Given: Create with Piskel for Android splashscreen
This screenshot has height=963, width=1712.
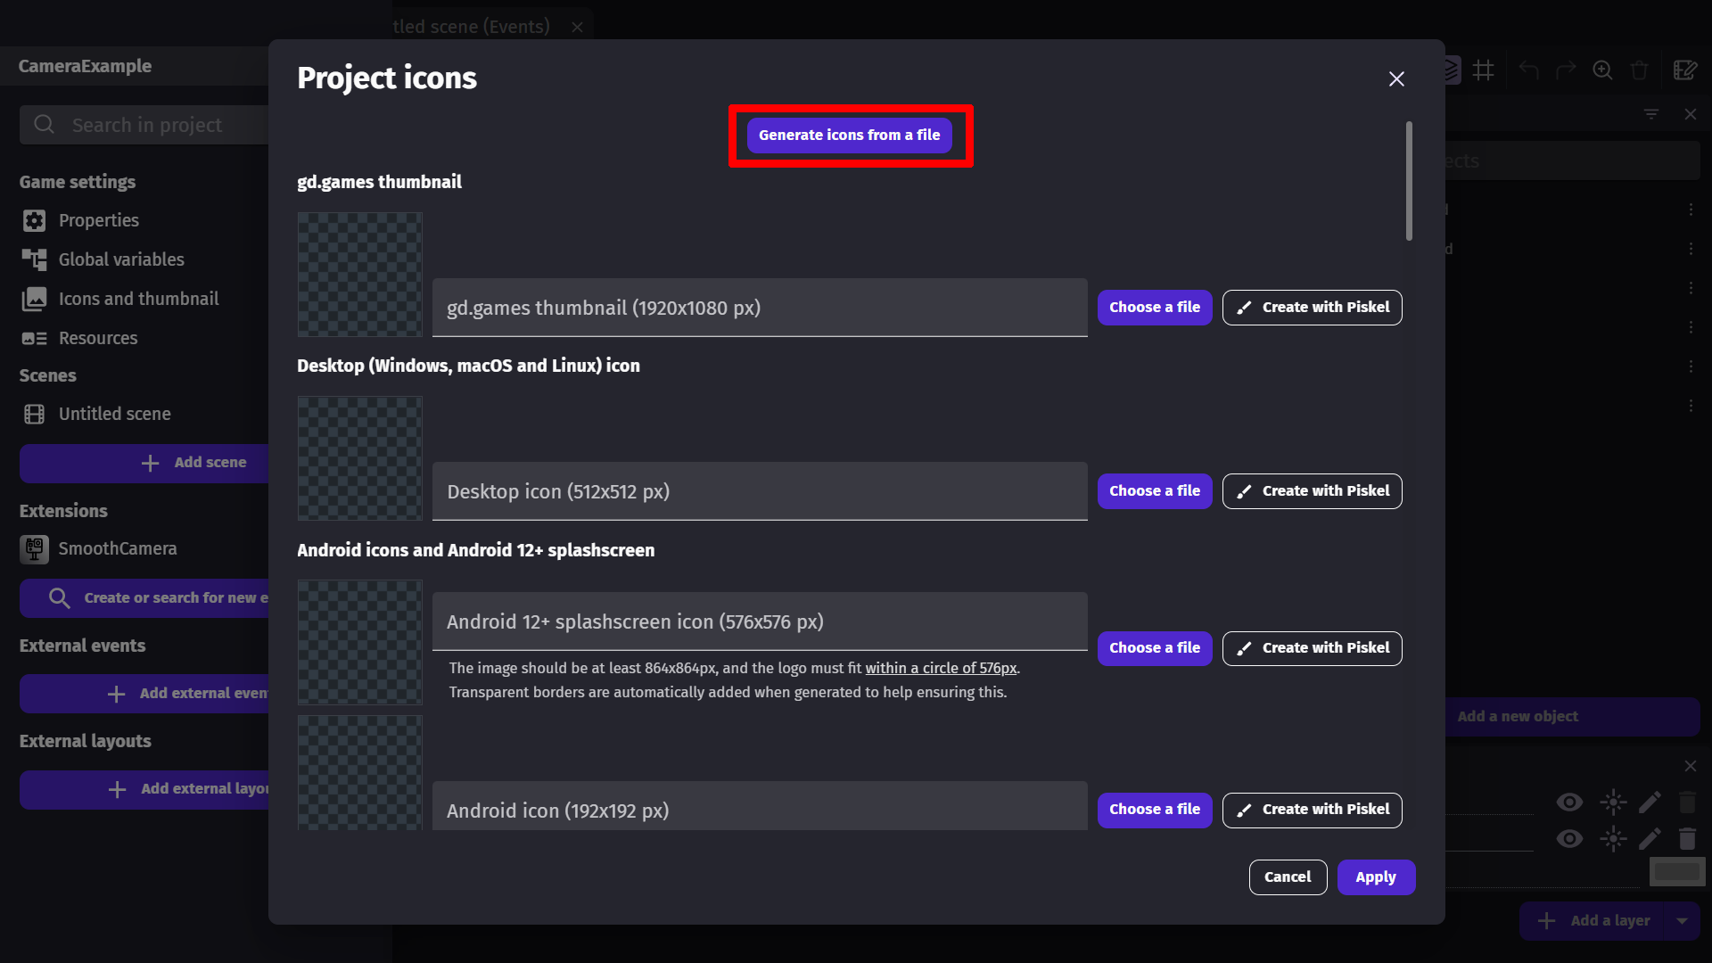Looking at the screenshot, I should click(x=1313, y=648).
